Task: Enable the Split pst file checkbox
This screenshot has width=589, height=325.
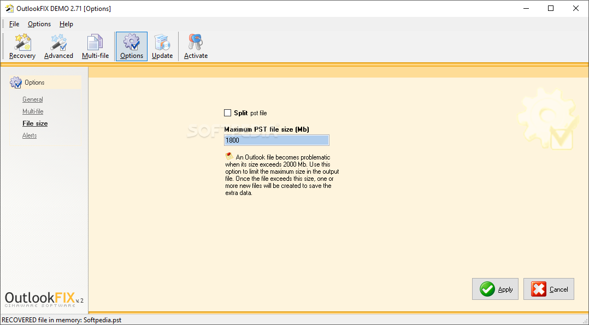Action: point(228,113)
